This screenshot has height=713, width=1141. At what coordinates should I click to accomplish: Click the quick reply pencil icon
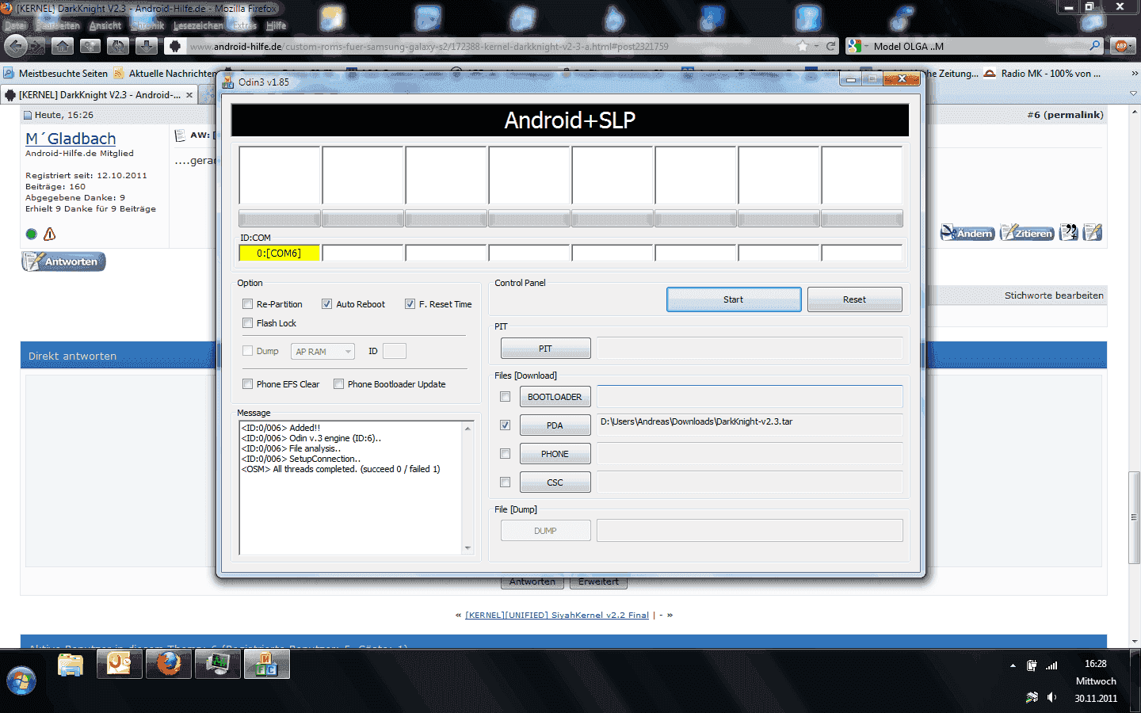[x=1093, y=233]
